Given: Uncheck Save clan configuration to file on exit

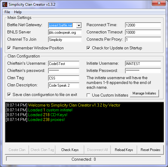Looking at the screenshot, I should (9, 94).
